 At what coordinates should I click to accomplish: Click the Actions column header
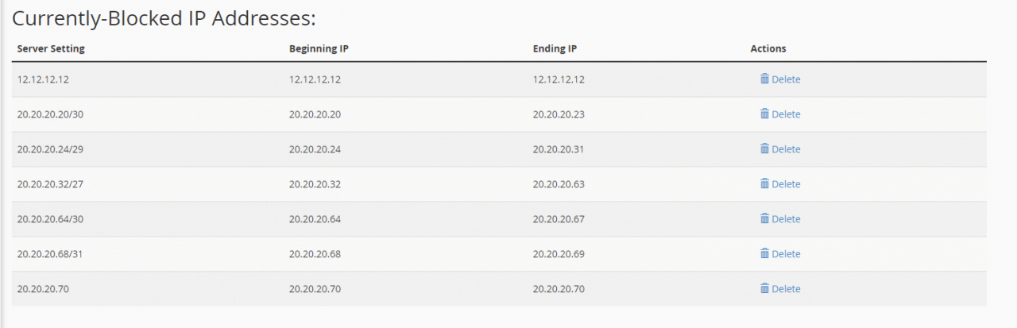tap(768, 48)
